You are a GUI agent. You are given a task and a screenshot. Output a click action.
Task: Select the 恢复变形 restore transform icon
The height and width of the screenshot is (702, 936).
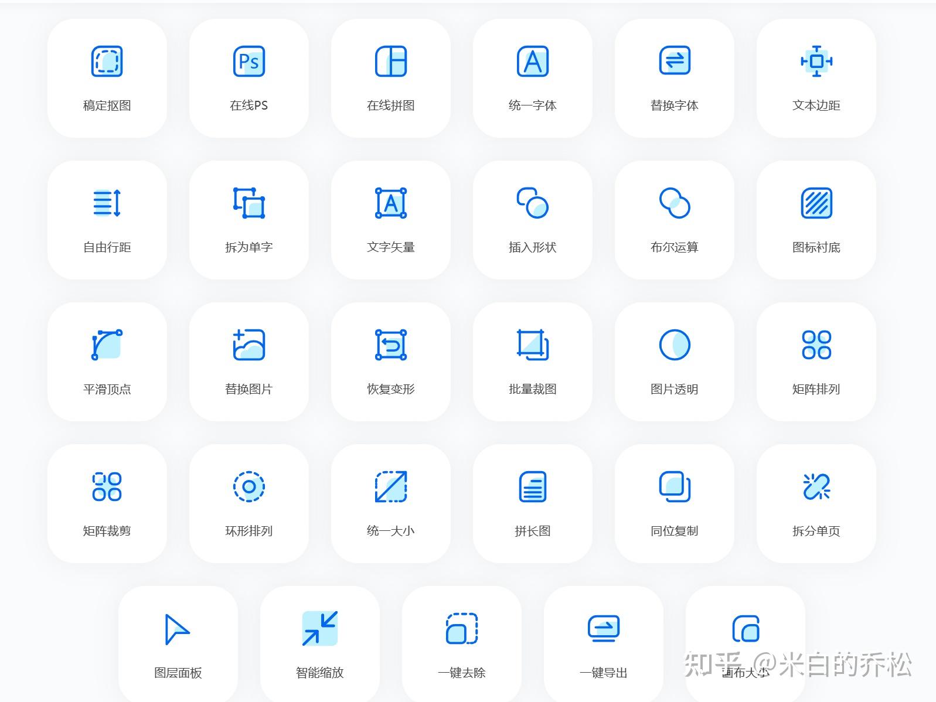click(x=391, y=345)
